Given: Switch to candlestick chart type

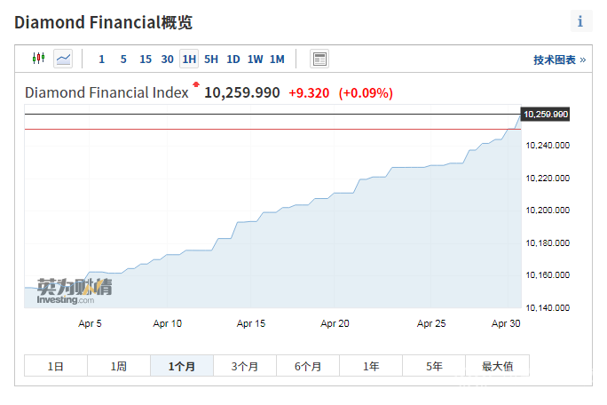Looking at the screenshot, I should coord(38,59).
